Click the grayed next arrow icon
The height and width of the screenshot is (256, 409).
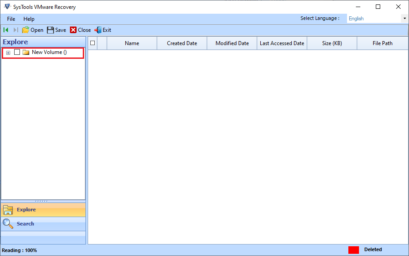(x=16, y=30)
